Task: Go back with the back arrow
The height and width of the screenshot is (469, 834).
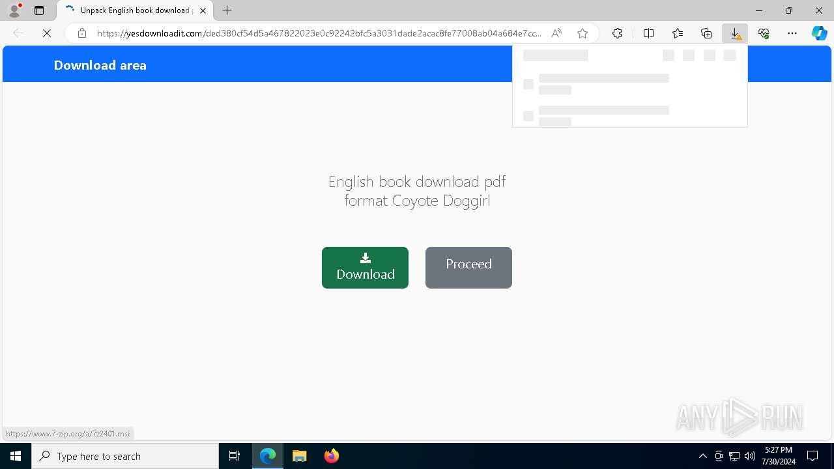Action: [x=18, y=33]
